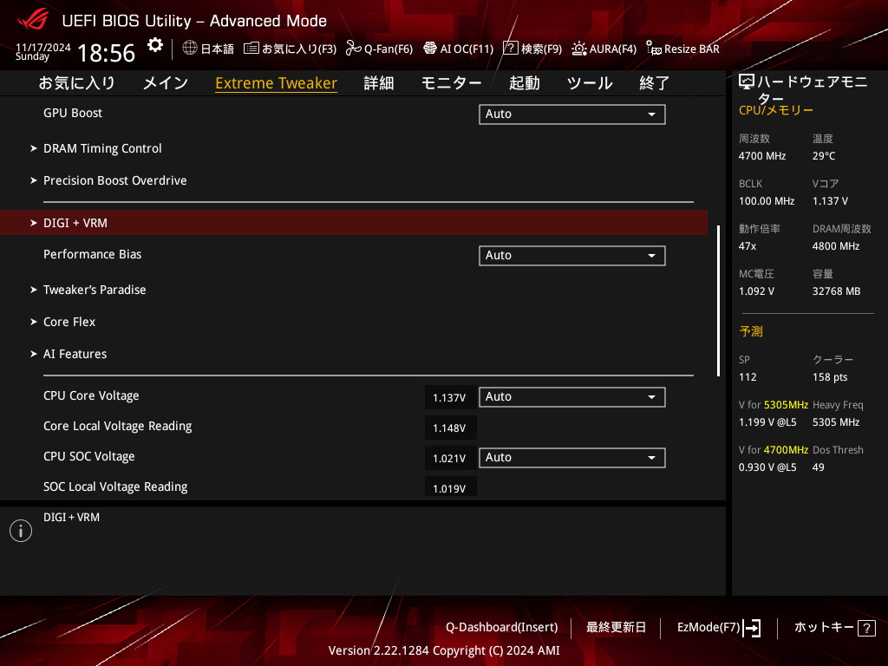Click Q-Dashboard(Insert) button
The width and height of the screenshot is (888, 666).
(x=502, y=628)
